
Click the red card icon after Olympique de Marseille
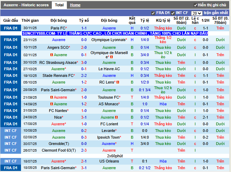111,57
